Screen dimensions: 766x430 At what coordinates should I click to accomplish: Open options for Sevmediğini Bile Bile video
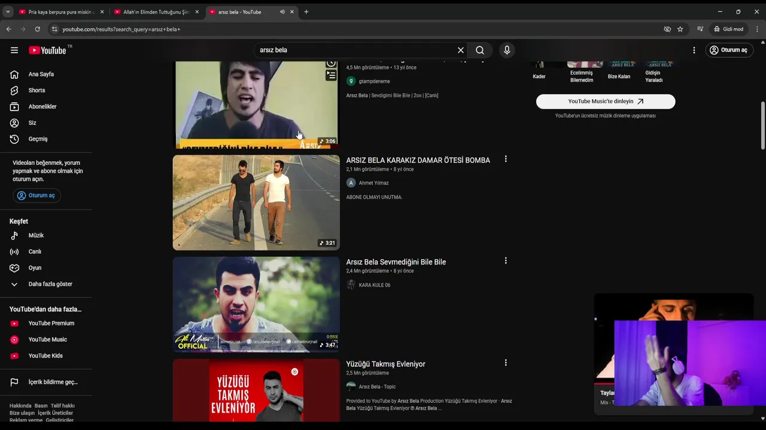[506, 260]
